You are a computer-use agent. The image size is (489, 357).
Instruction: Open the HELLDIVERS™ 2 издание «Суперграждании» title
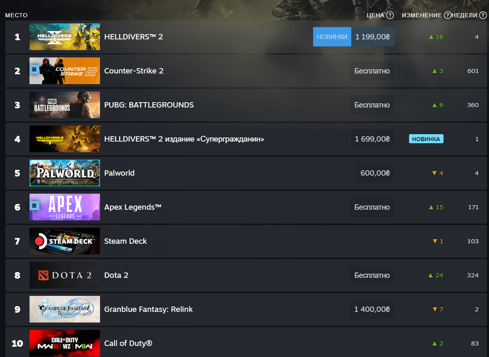184,139
